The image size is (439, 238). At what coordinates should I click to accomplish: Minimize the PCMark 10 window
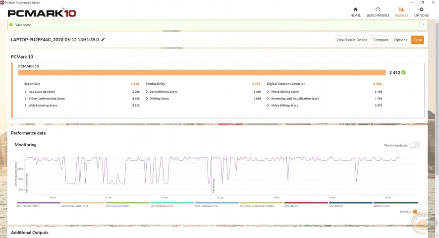click(x=412, y=2)
